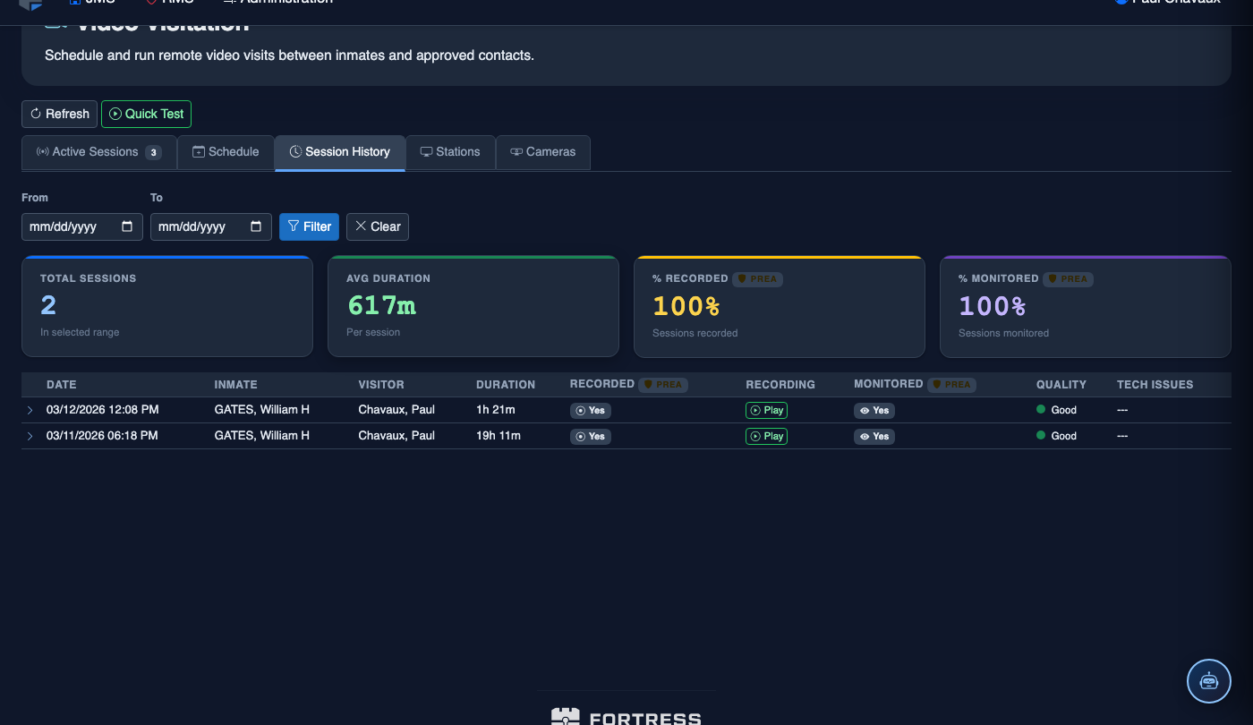Click the 19h 11m duration cell

coord(499,436)
